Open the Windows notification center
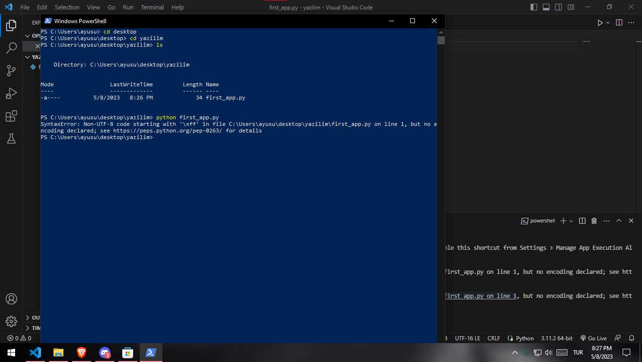 click(x=626, y=353)
